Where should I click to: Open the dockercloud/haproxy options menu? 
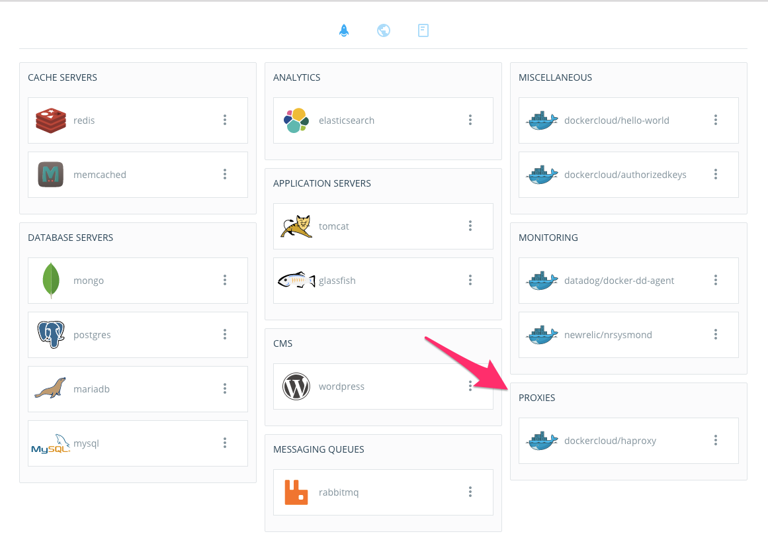pyautogui.click(x=716, y=440)
